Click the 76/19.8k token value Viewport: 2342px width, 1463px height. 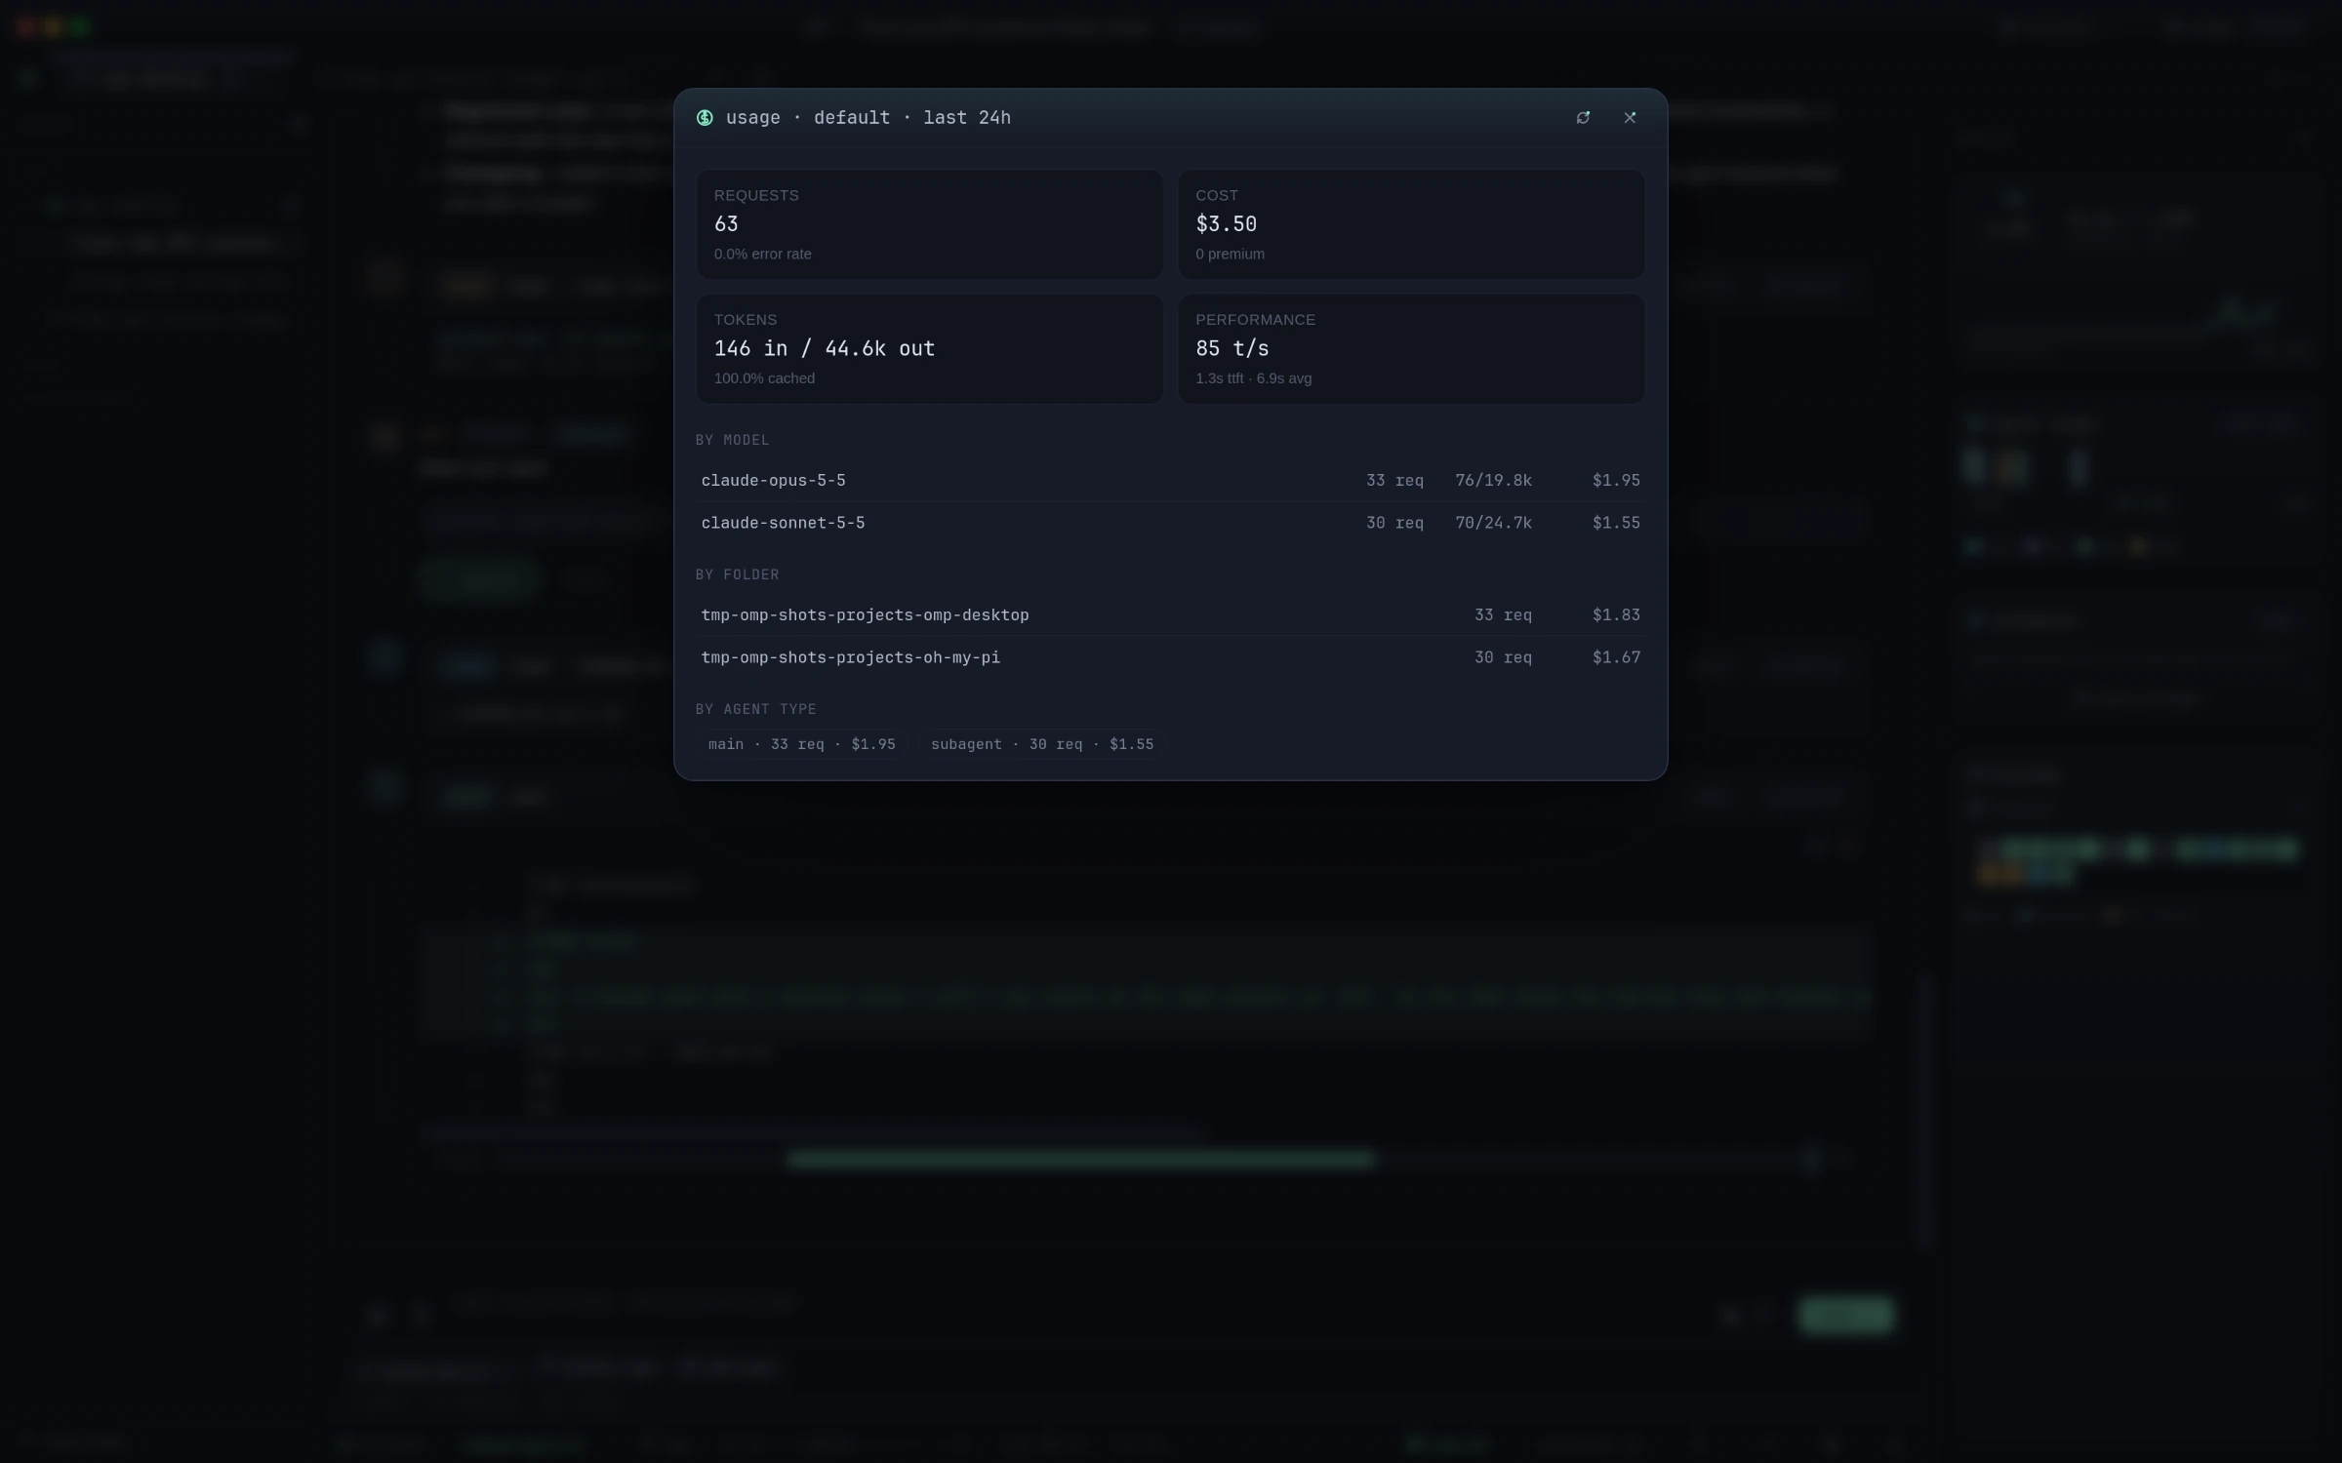pyautogui.click(x=1493, y=480)
